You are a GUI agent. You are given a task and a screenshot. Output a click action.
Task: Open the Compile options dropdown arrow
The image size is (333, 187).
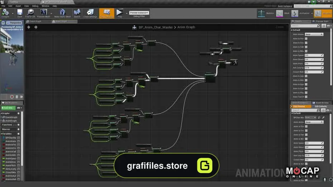tap(13, 13)
